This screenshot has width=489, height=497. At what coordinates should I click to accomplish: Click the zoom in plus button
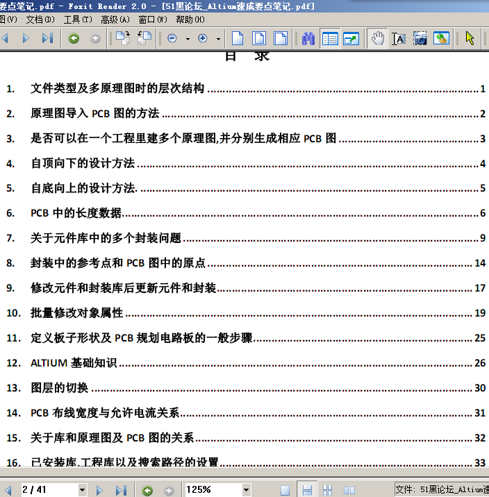pyautogui.click(x=203, y=39)
